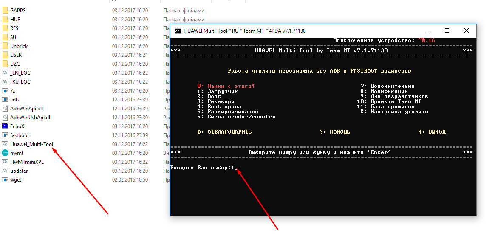Click console option '1: Загрузчик'

click(x=218, y=91)
